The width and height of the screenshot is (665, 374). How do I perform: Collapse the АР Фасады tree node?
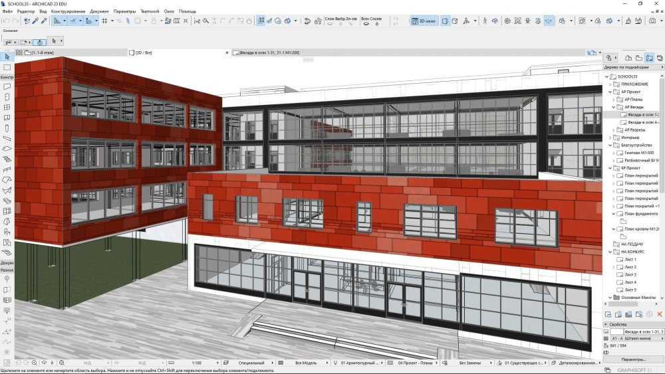tap(613, 107)
